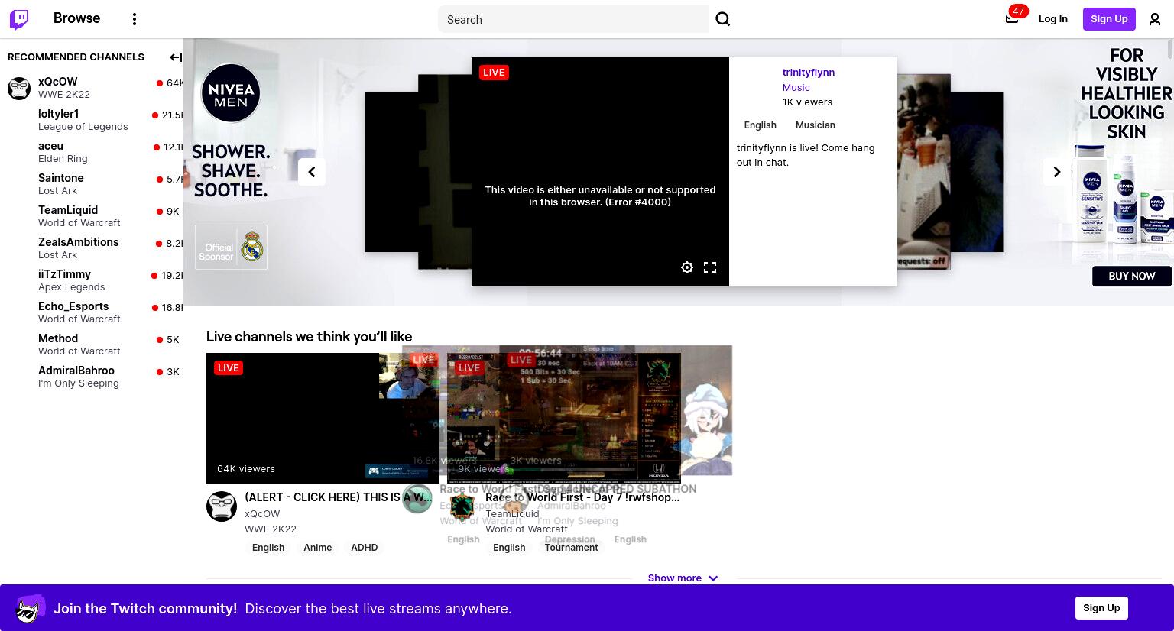Select the Tournament tag

pyautogui.click(x=571, y=548)
